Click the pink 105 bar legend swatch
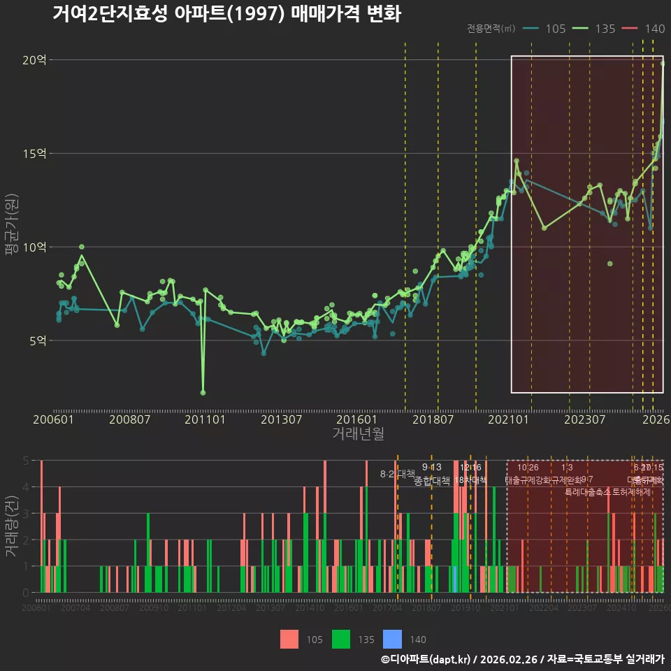 [289, 640]
